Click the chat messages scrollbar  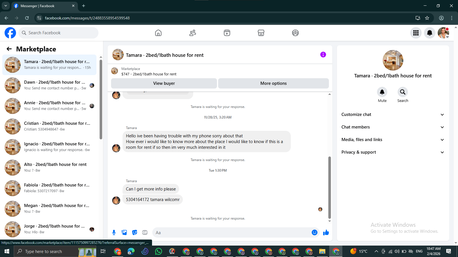[329, 187]
